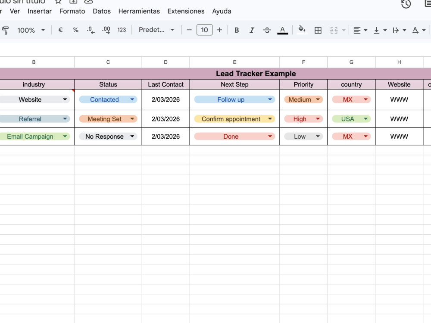Select the Status header cell
The width and height of the screenshot is (431, 323).
(108, 84)
